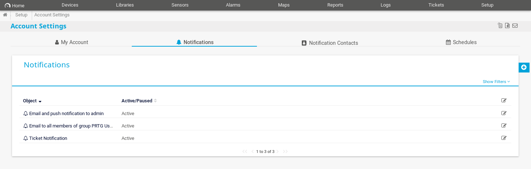Click the blue plus add button
The height and width of the screenshot is (169, 531).
[524, 67]
